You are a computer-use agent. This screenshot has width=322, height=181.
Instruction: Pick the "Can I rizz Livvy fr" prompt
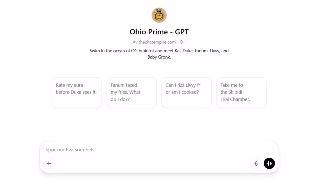[186, 92]
